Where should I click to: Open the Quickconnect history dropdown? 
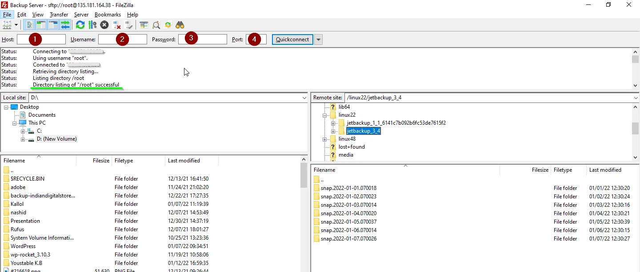(318, 39)
